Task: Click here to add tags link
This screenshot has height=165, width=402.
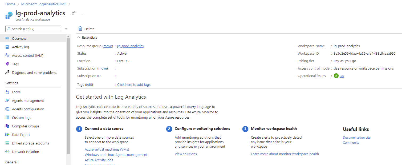Action: [x=134, y=84]
